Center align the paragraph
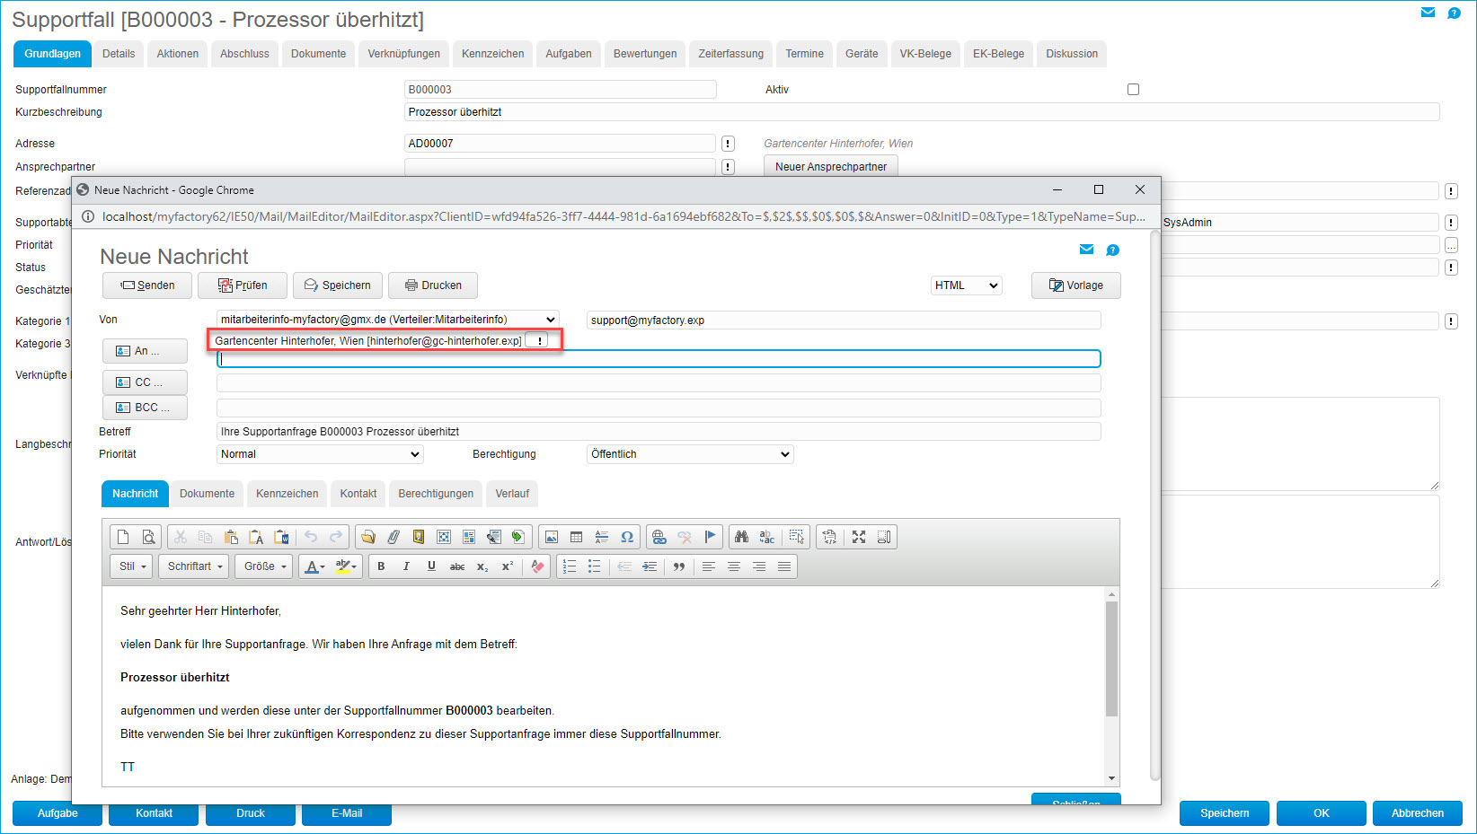This screenshot has height=834, width=1477. pos(734,566)
